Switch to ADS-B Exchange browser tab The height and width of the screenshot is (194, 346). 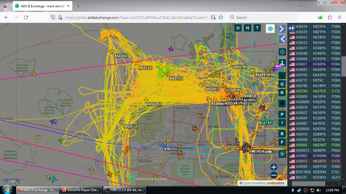pos(43,6)
